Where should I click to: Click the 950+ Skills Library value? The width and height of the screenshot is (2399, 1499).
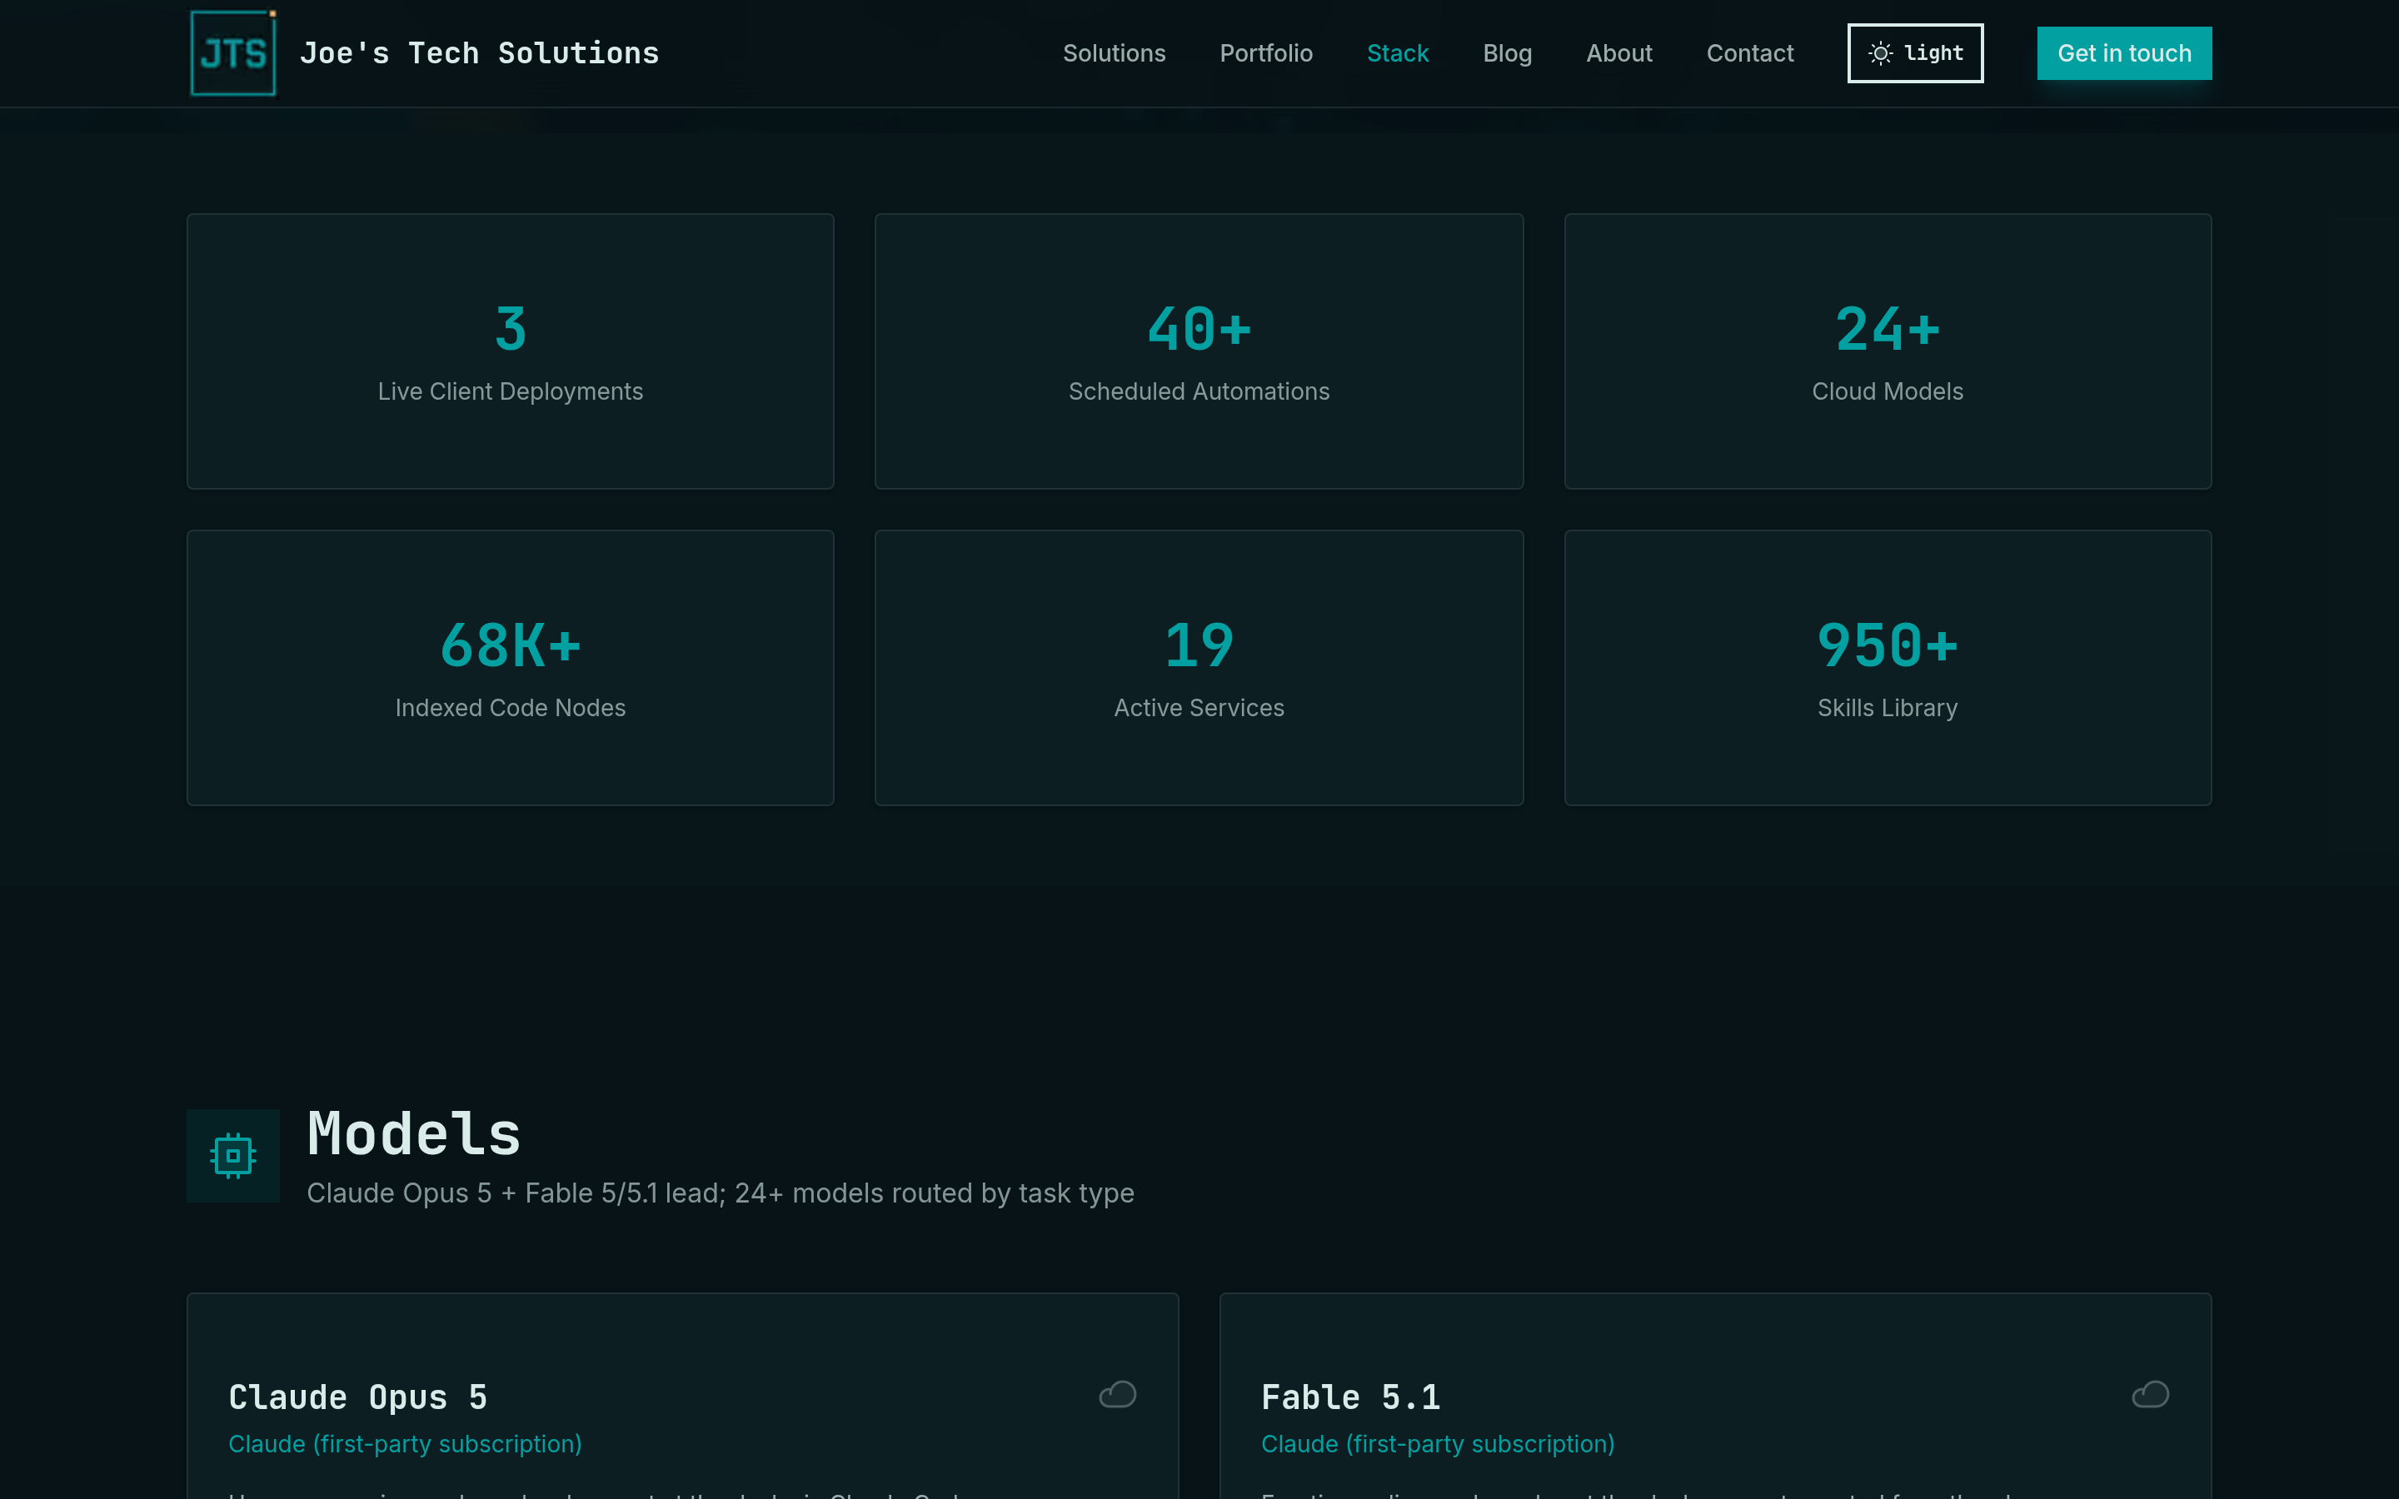point(1888,645)
